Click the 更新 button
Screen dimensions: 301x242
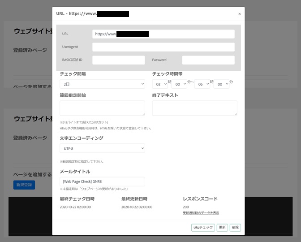click(x=222, y=228)
